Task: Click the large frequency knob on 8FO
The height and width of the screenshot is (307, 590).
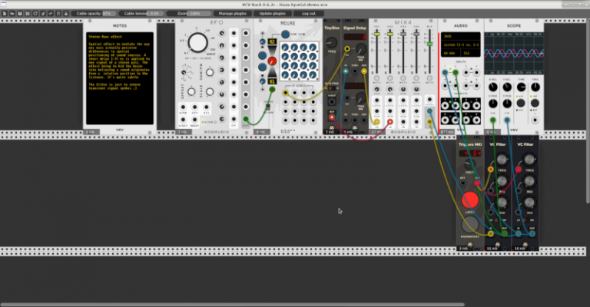Action: tap(198, 42)
